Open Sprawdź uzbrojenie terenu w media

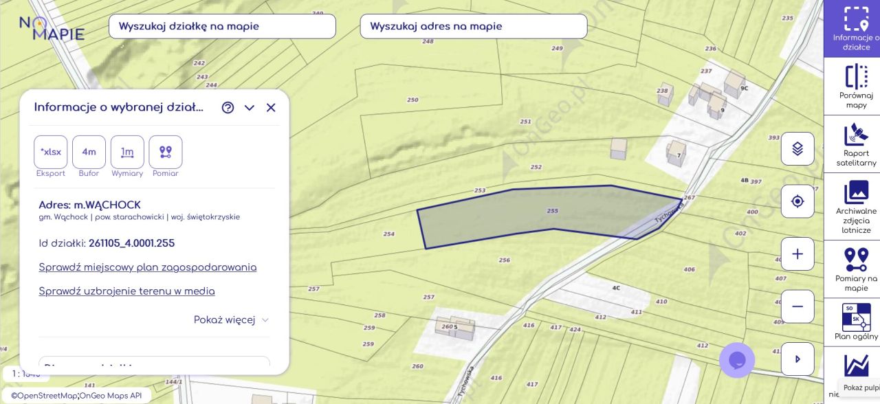click(126, 291)
